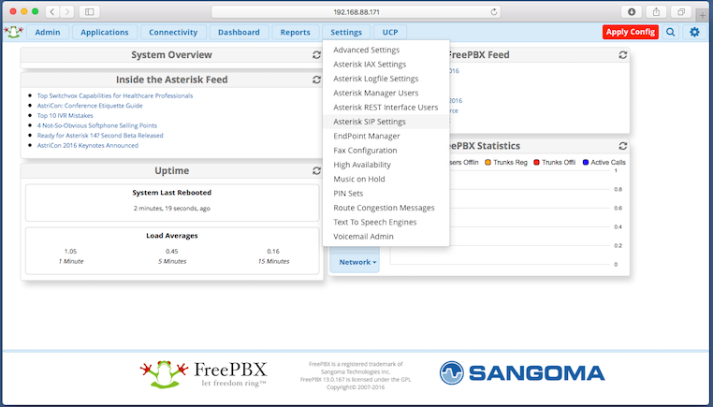Select Advanced Settings
713x407 pixels.
pos(386,50)
